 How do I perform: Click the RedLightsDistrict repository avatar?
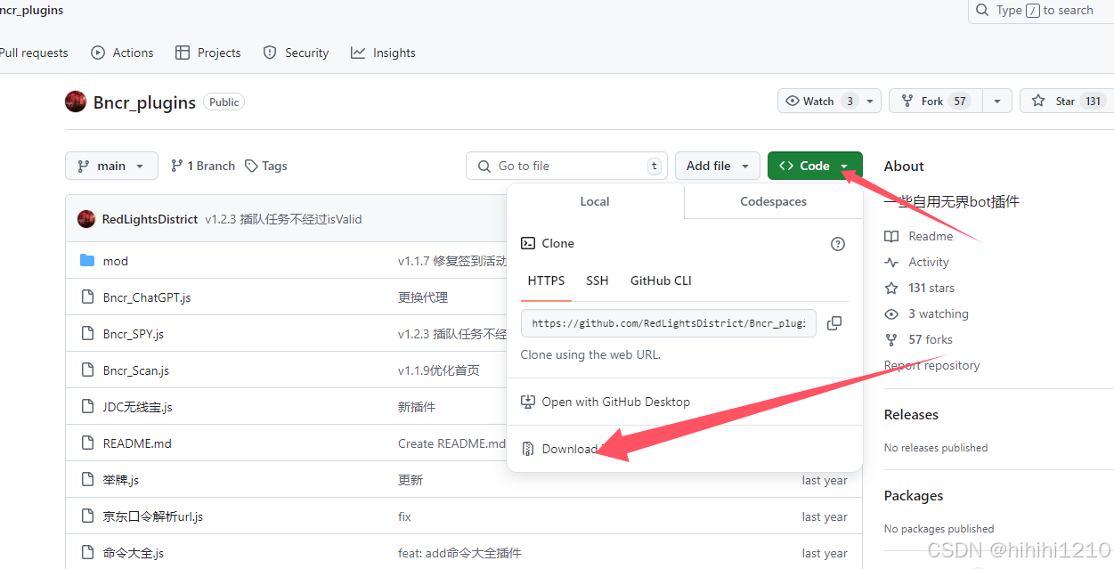tap(76, 102)
